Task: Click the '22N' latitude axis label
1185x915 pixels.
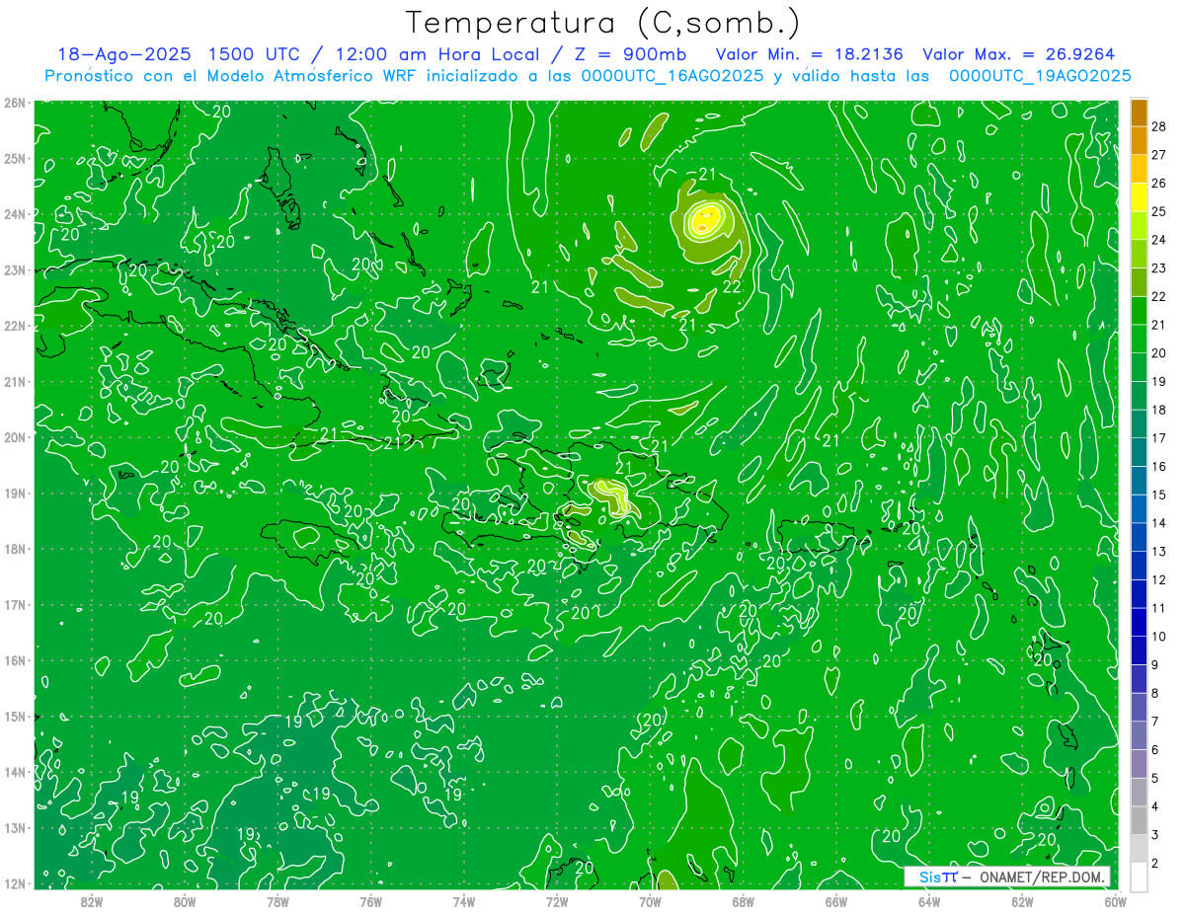Action: (x=15, y=326)
